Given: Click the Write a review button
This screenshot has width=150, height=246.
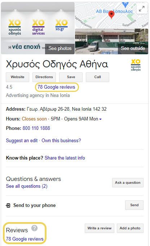Looking at the screenshot, I should pos(100,228).
